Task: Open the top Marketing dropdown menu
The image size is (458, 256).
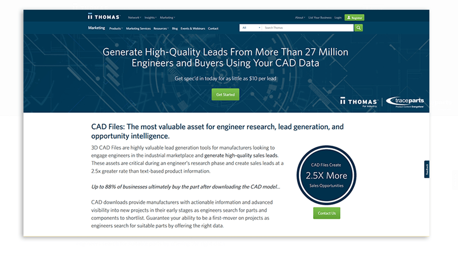Action: pos(167,18)
